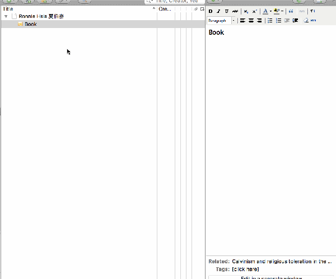The height and width of the screenshot is (279, 336).
Task: Insert a numbered list
Action: [x=278, y=21]
